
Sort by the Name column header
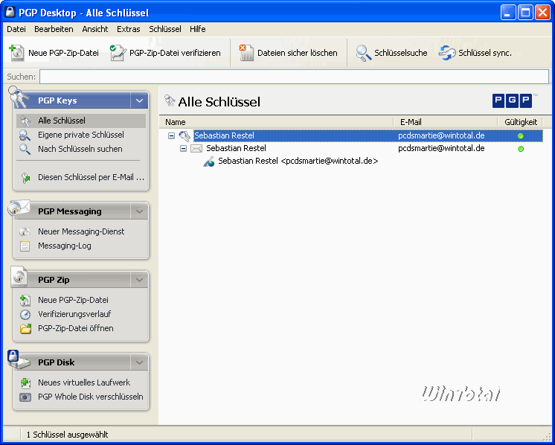pos(277,122)
